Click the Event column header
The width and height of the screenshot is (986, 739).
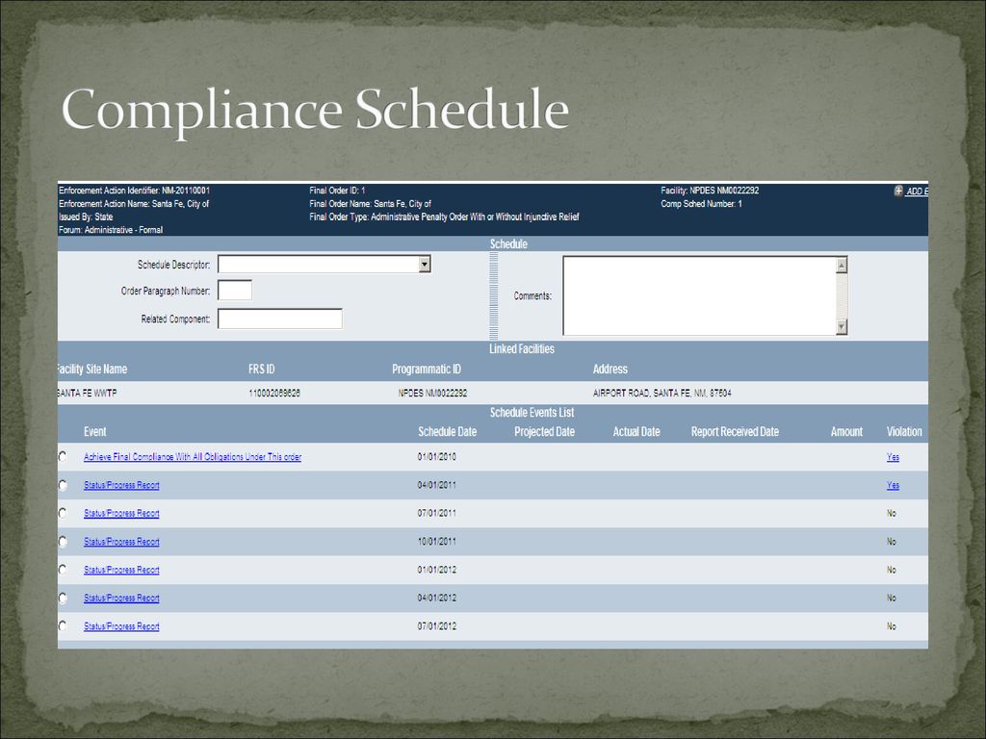coord(95,432)
